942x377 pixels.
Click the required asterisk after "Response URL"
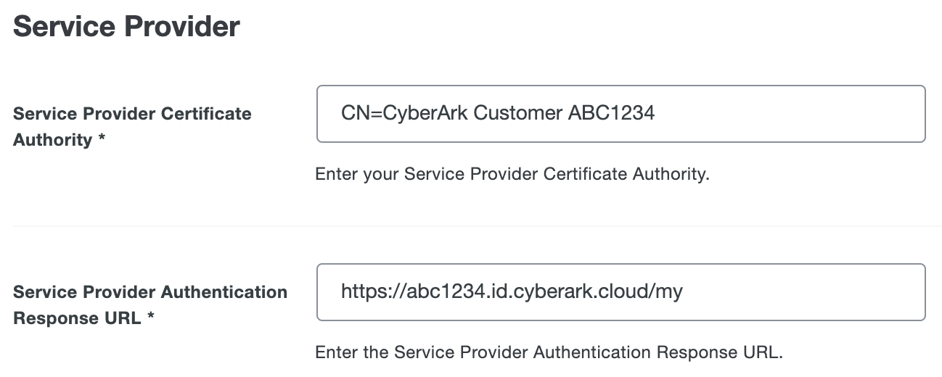click(x=151, y=318)
